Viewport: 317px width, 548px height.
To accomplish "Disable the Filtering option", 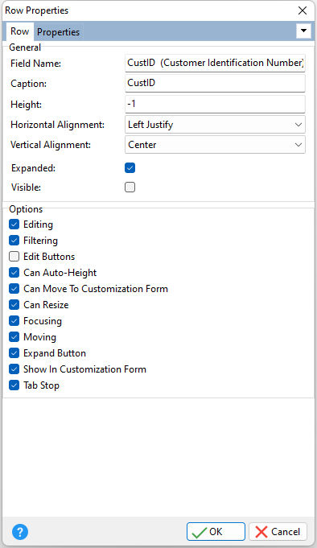I will click(14, 241).
